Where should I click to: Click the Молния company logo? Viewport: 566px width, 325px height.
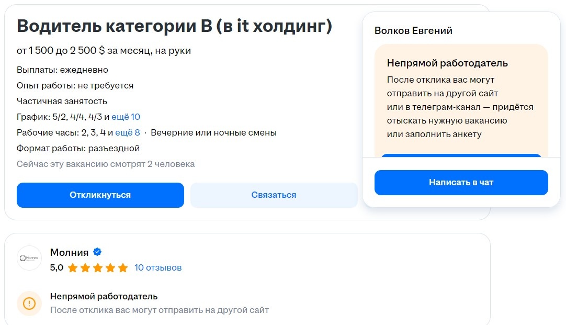point(29,257)
